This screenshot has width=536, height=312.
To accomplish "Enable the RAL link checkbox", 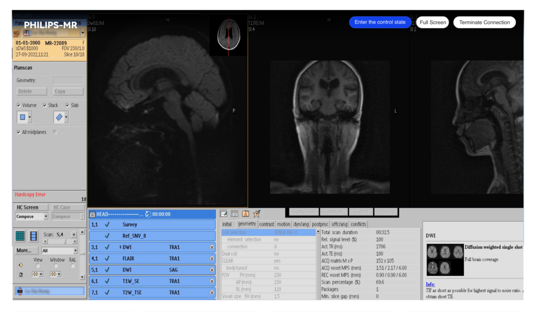I will tap(72, 266).
